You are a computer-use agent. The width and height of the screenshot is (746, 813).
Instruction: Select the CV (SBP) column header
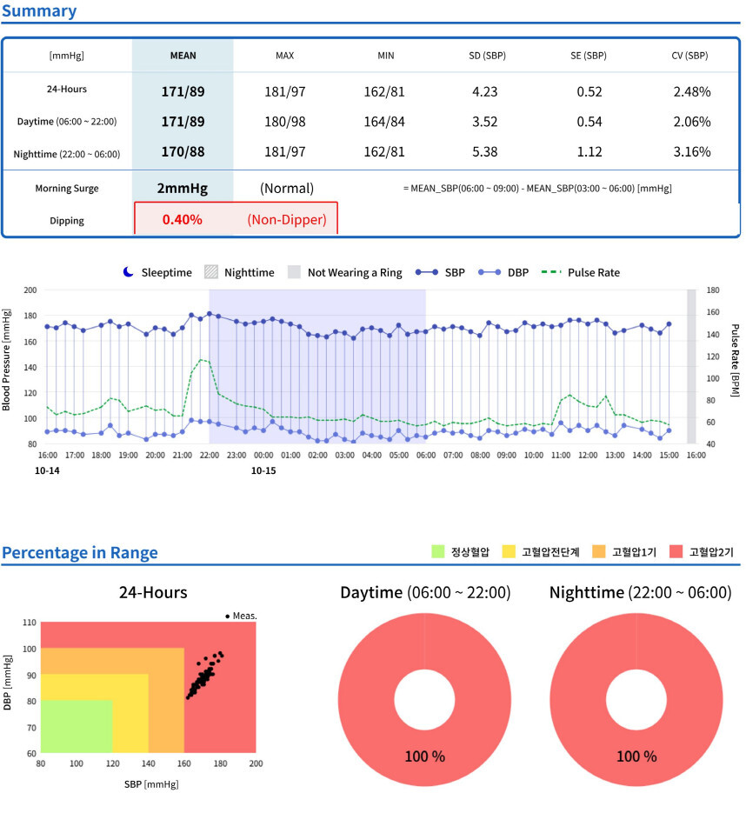(x=690, y=56)
